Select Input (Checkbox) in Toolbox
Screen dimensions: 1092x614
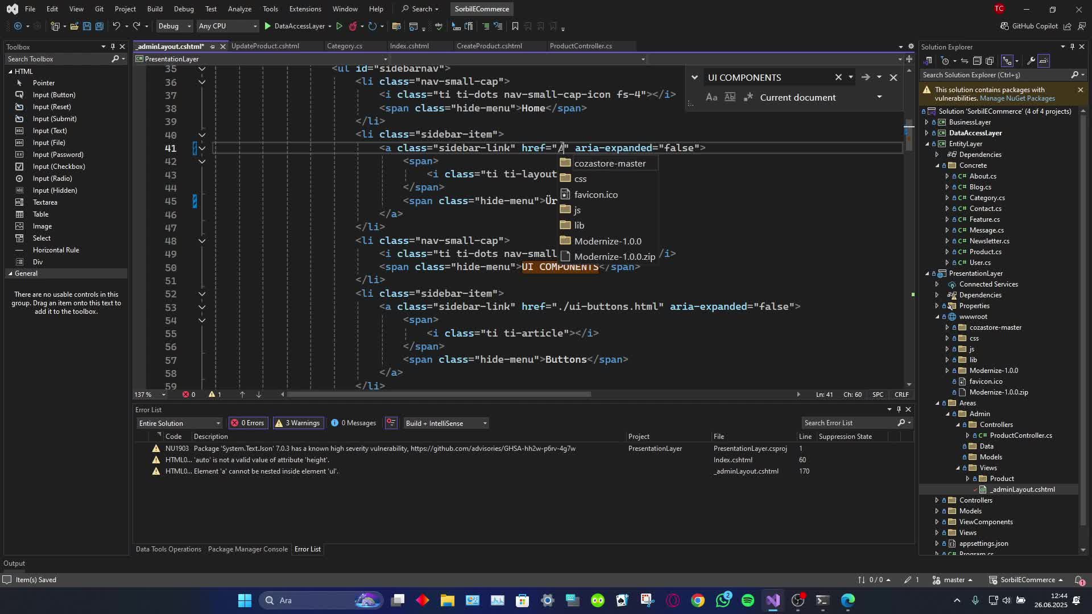tap(59, 167)
